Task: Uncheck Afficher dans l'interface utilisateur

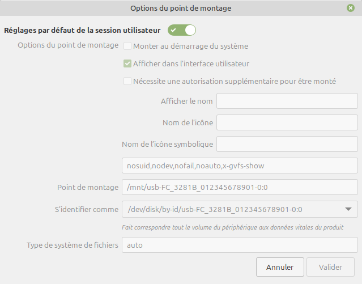Action: click(x=127, y=63)
